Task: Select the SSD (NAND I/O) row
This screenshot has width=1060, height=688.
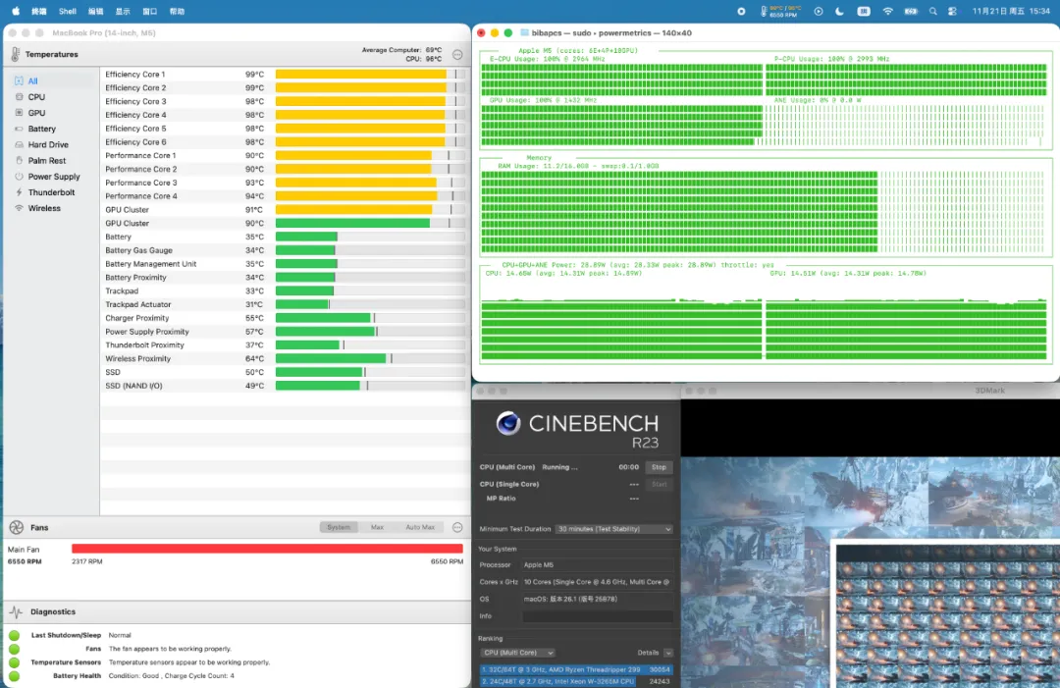Action: click(x=285, y=386)
